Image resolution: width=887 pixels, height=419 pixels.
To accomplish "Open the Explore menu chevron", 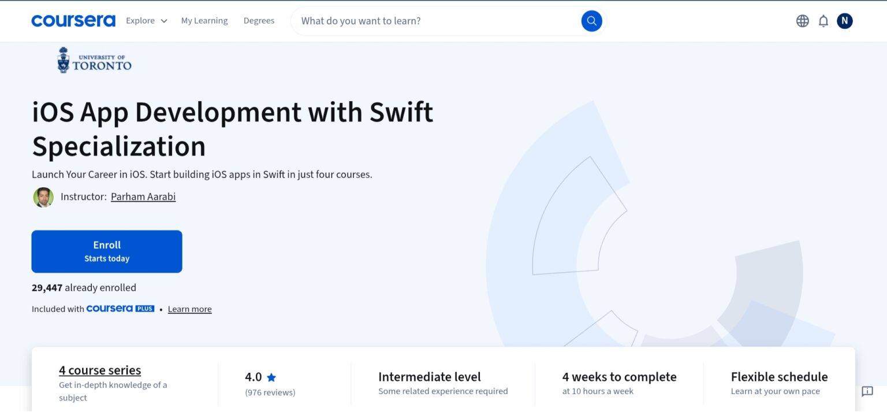I will pos(163,20).
